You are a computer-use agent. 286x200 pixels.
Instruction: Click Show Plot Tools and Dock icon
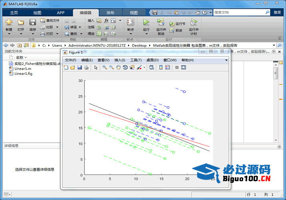(x=184, y=68)
